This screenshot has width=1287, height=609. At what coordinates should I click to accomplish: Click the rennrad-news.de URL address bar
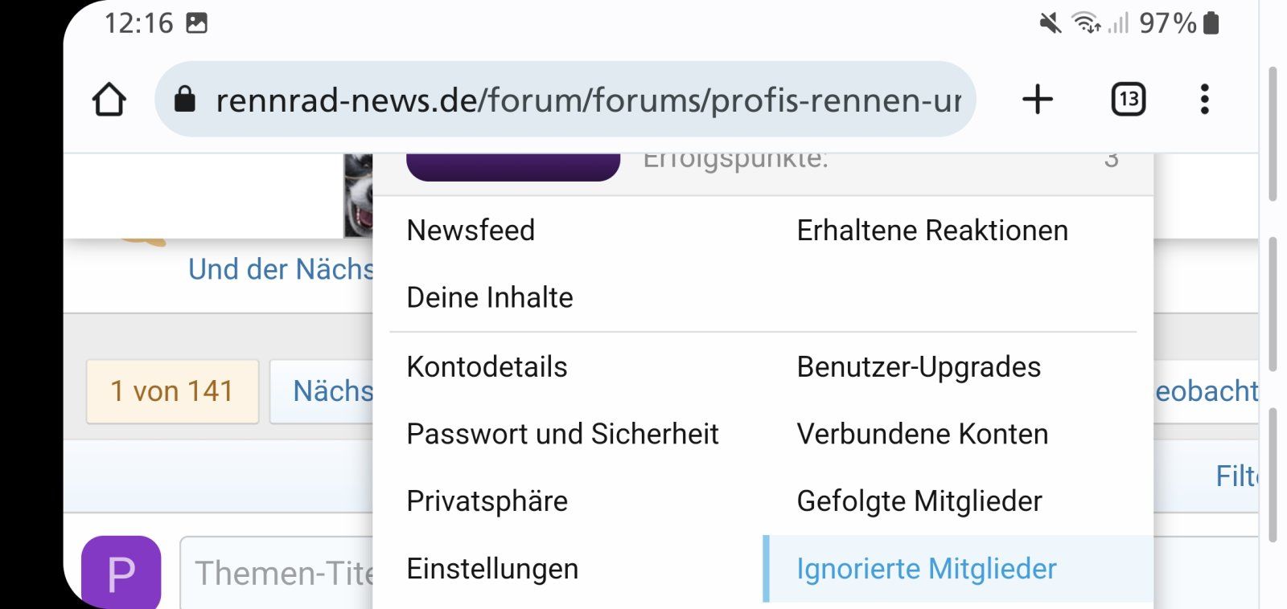[x=587, y=100]
